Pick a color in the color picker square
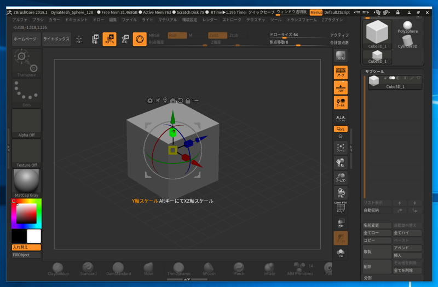The width and height of the screenshot is (438, 287). (26, 214)
